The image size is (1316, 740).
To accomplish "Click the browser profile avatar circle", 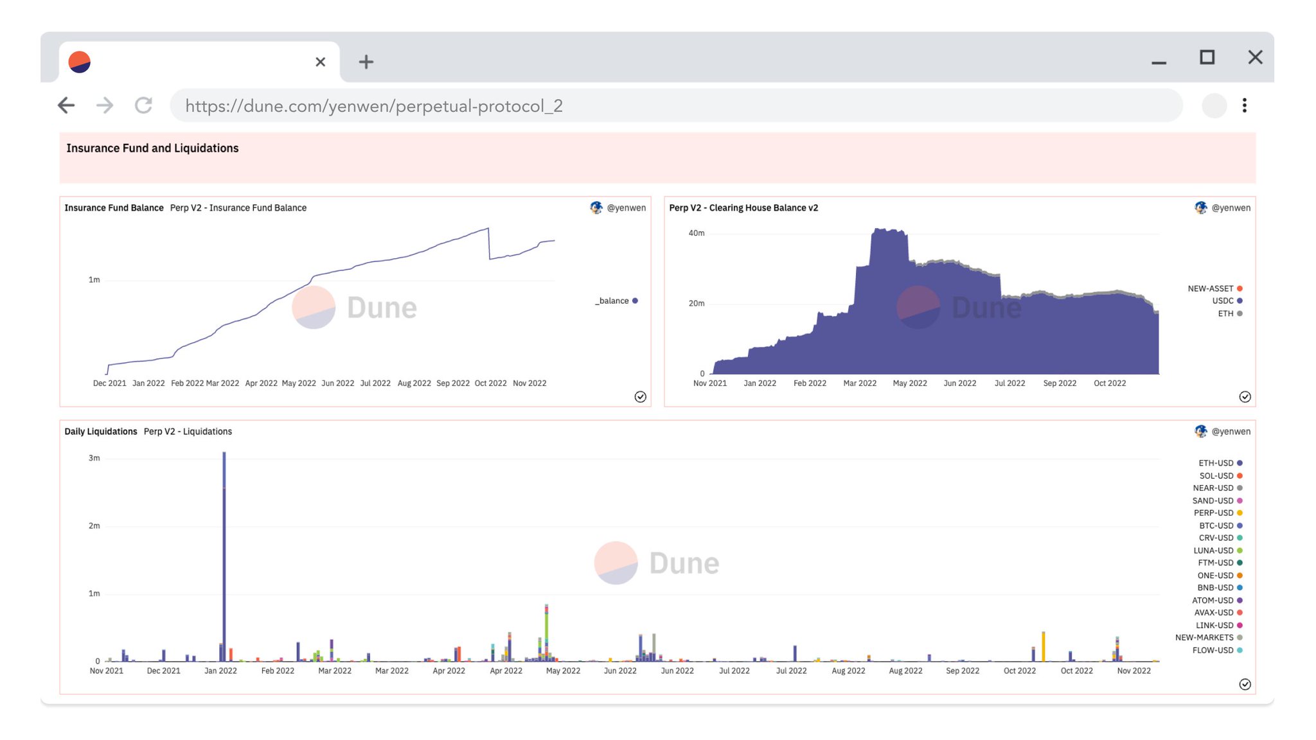I will (1214, 105).
